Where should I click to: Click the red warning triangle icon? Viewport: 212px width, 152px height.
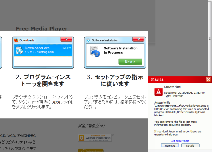tap(158, 92)
